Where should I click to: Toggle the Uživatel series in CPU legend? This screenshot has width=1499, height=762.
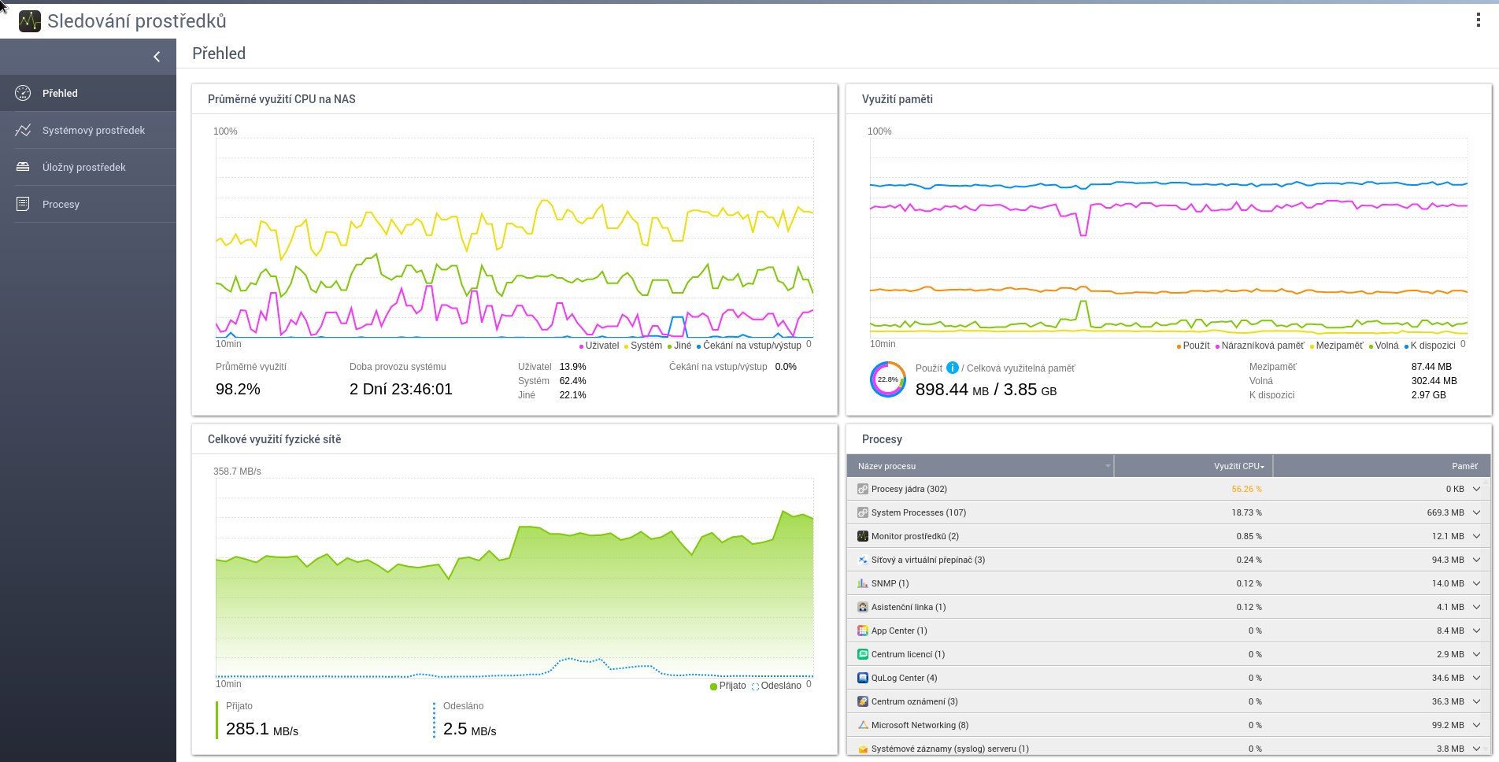click(600, 346)
